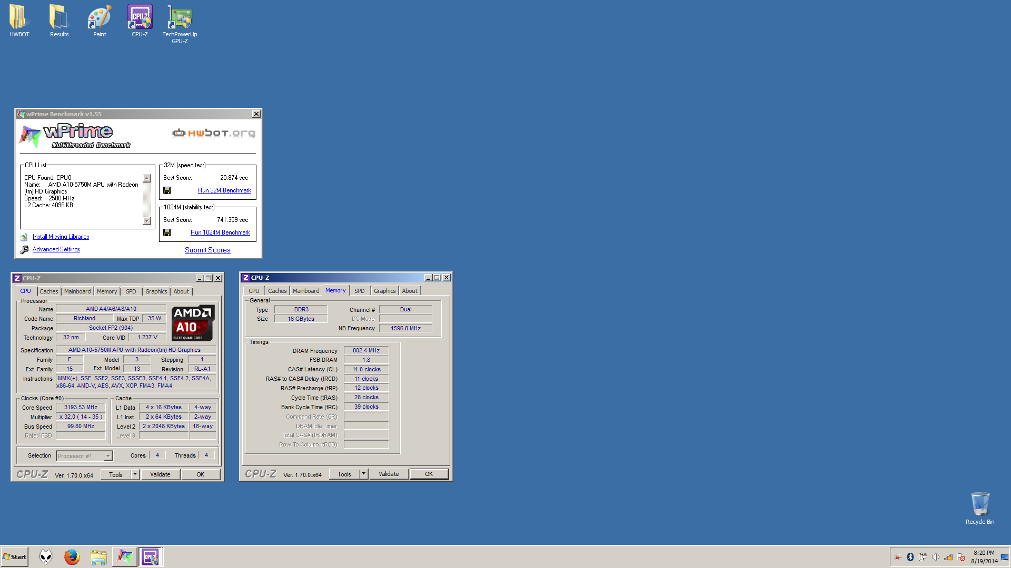Click the CPU List scrollbar down arrow
The width and height of the screenshot is (1011, 568).
click(x=147, y=221)
